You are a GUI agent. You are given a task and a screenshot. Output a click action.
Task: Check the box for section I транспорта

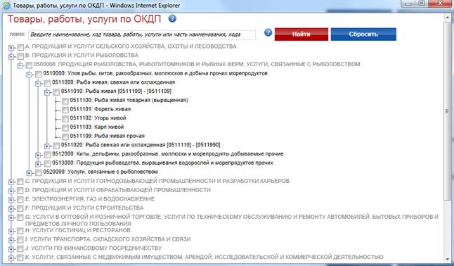point(20,240)
